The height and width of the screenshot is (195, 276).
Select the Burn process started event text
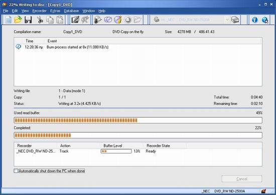coord(77,47)
